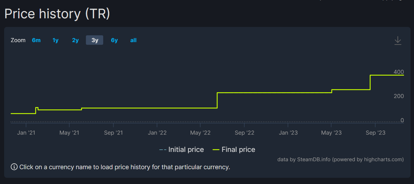Image resolution: width=414 pixels, height=184 pixels.
Task: Click the Sep '23 axis label
Action: coord(376,133)
